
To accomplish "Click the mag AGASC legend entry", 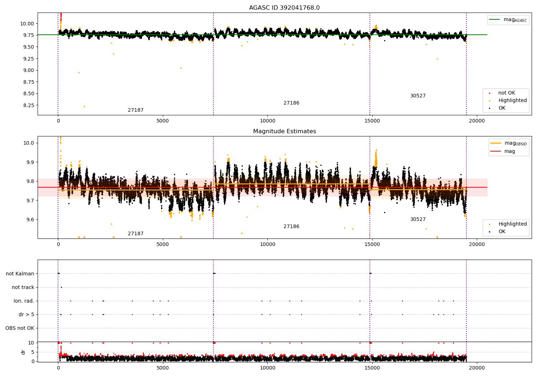I will (x=508, y=20).
